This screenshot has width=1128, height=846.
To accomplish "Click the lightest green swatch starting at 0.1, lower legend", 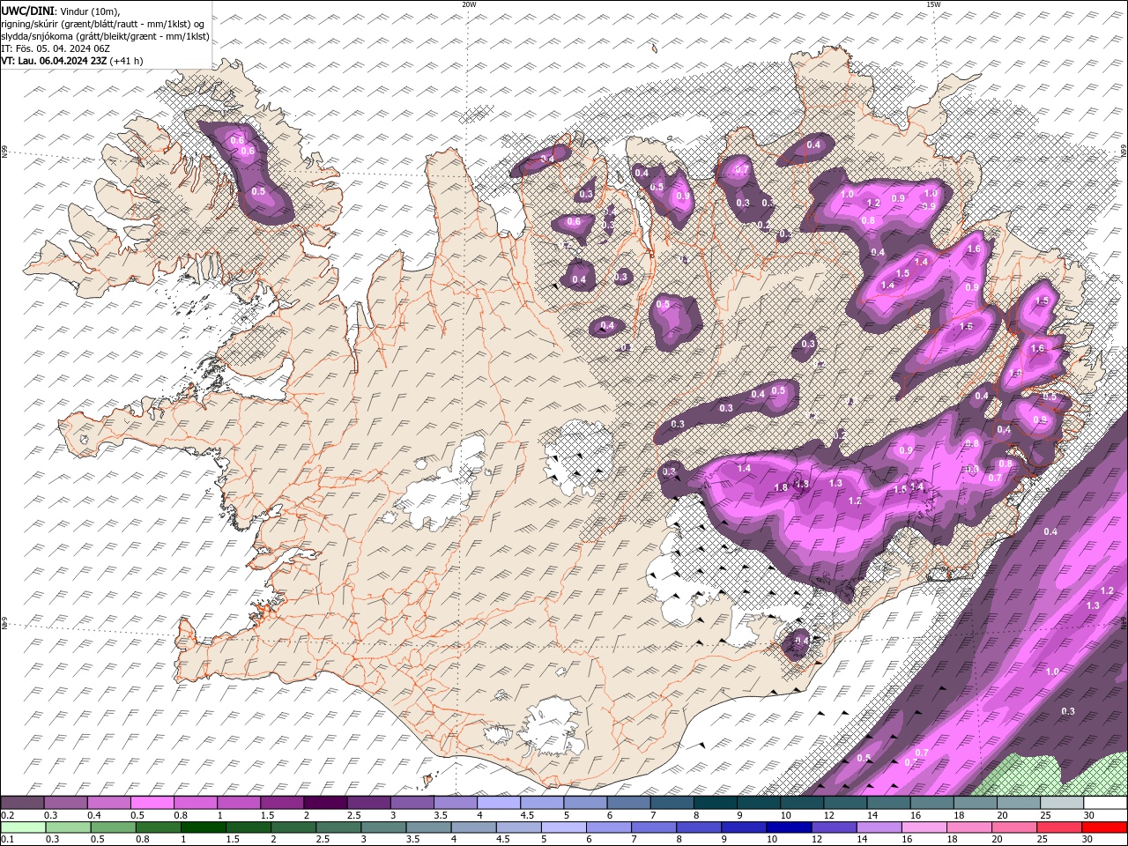I will [23, 827].
